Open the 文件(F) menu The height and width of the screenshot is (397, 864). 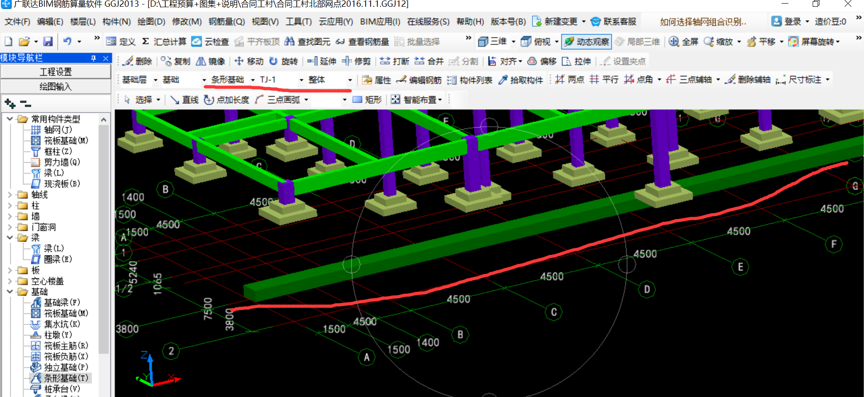click(x=17, y=22)
